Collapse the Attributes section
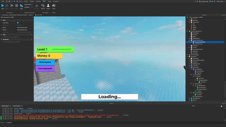Viewport: 226px width, 127px height. [x=1, y=39]
